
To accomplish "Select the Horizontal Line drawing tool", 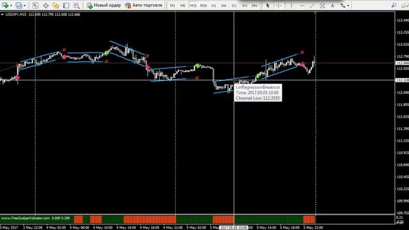I will point(302,6).
